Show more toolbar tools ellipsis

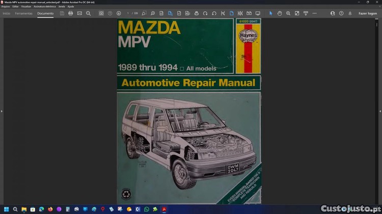314,13
